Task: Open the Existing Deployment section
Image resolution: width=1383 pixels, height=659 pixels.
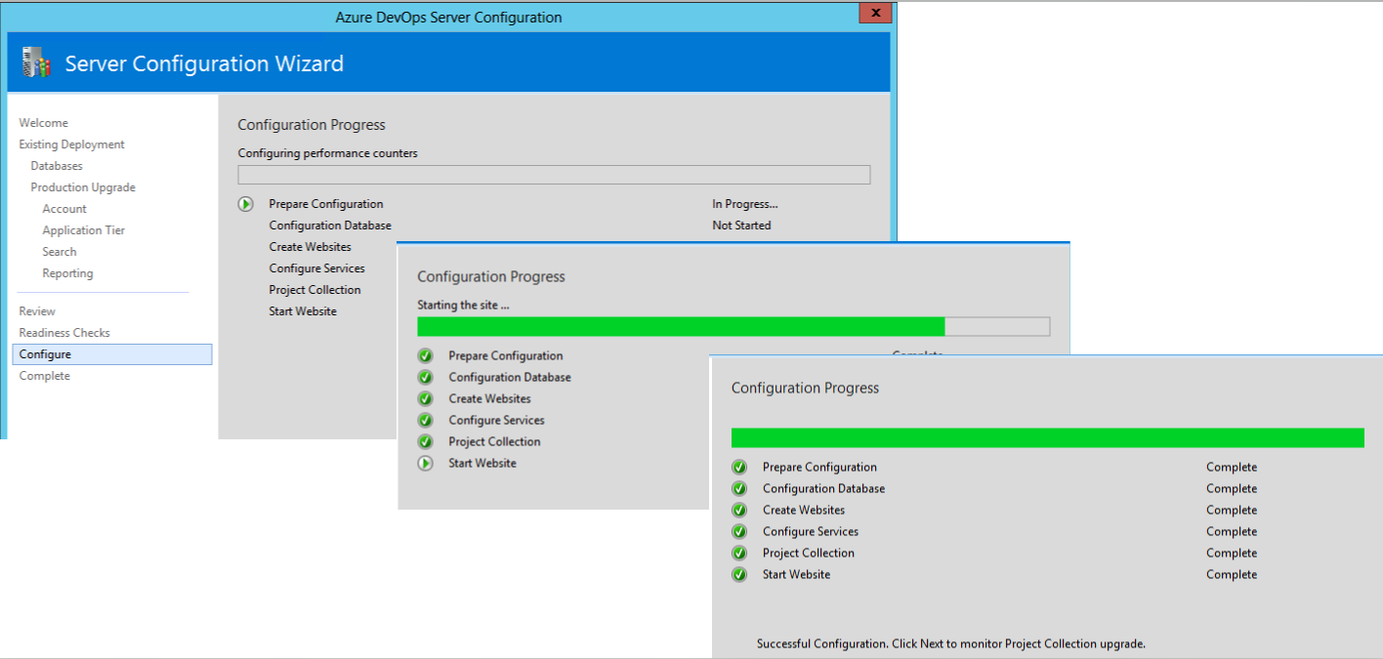Action: tap(71, 144)
